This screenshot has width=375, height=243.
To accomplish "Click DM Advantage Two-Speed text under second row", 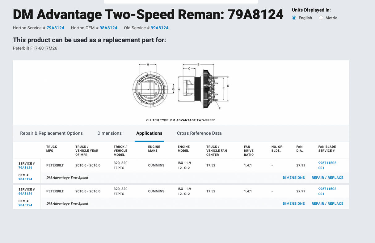I will [67, 203].
